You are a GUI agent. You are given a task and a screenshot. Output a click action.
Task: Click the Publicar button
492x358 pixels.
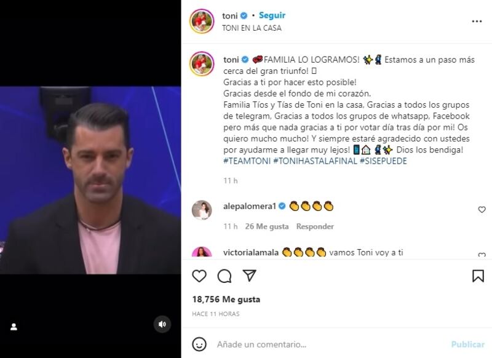click(468, 344)
